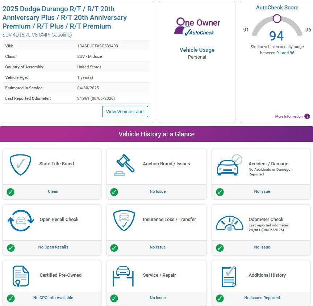Image resolution: width=313 pixels, height=306 pixels.
Task: Click the 1 year(s) vehicle age value
Action: 85,77
